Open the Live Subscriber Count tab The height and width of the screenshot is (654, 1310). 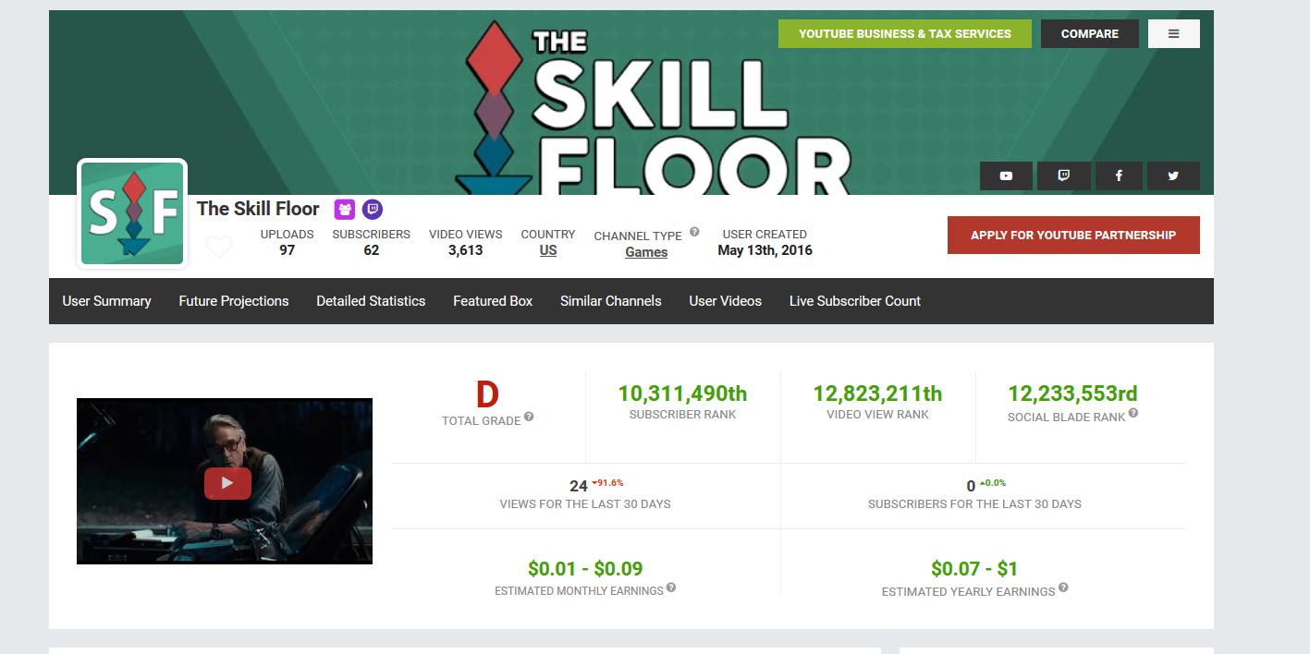pyautogui.click(x=855, y=301)
